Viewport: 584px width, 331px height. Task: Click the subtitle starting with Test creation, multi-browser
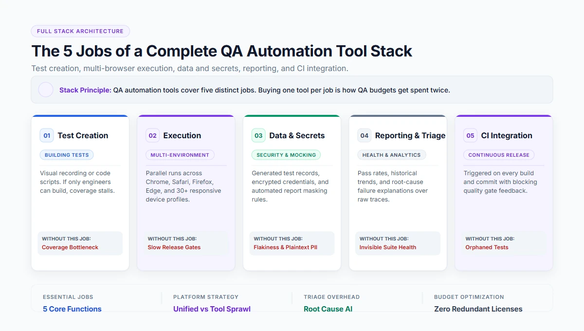pos(190,69)
